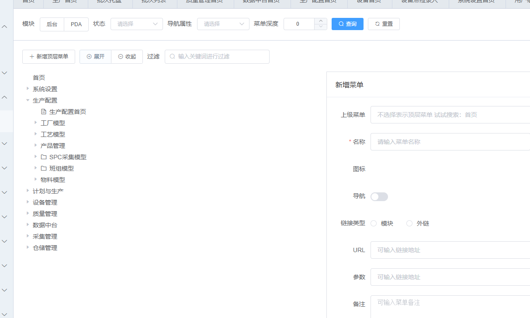Expand the 班组模型 node arrow
This screenshot has width=530, height=318.
[x=36, y=168]
